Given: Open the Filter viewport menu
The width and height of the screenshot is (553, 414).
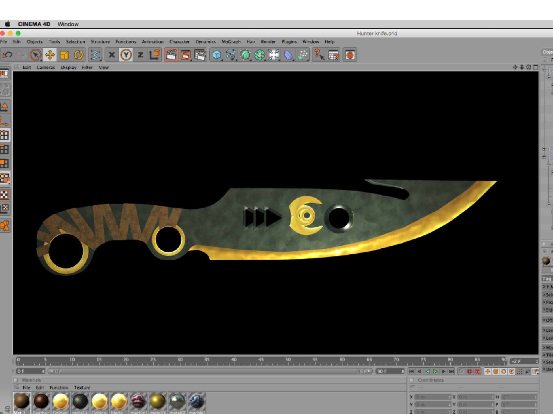Looking at the screenshot, I should click(x=88, y=67).
